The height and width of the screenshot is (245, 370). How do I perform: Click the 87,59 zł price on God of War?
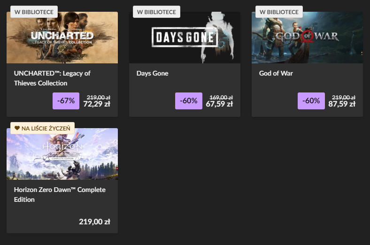342,104
